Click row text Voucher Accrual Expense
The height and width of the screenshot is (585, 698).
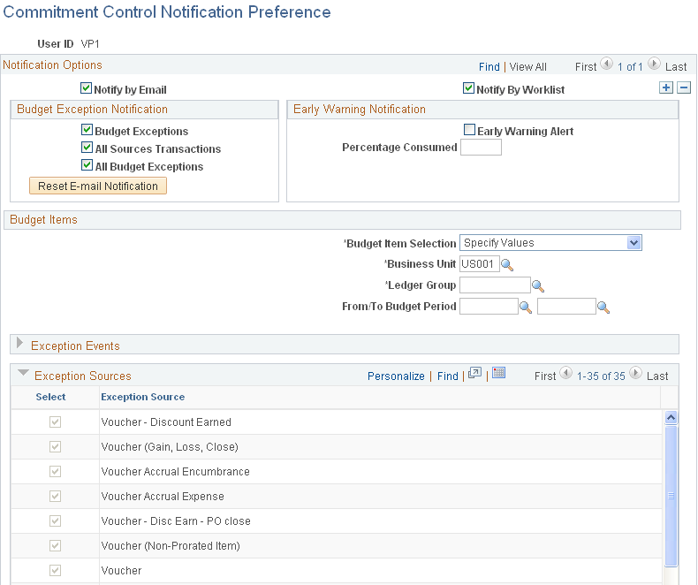pyautogui.click(x=163, y=497)
